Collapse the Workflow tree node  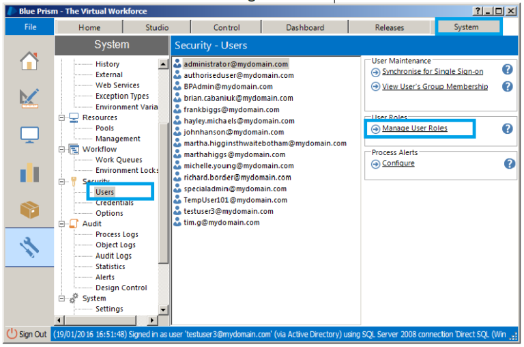click(61, 149)
